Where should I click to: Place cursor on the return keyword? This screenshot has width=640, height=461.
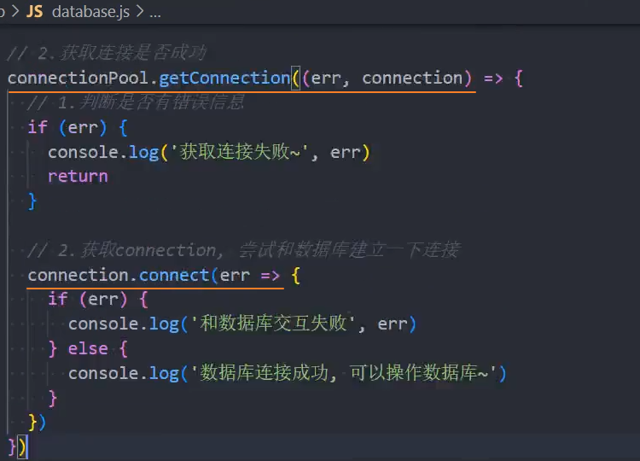(78, 176)
